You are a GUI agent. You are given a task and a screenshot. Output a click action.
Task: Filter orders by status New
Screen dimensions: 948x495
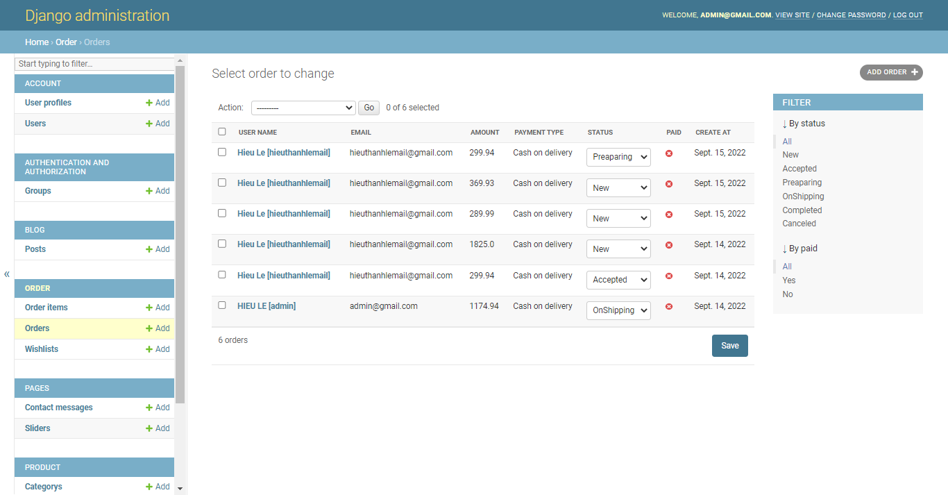[x=790, y=155]
